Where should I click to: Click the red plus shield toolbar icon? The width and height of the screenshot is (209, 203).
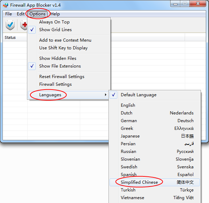24,25
